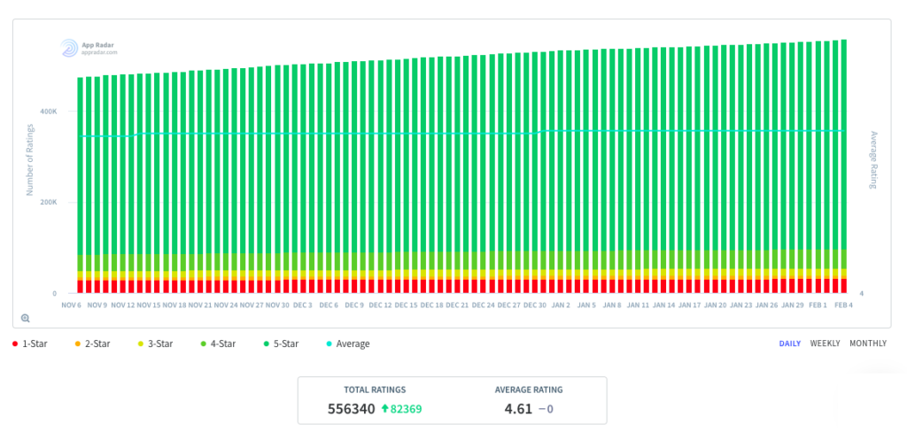
Task: Switch to the WEEKLY view
Action: [x=825, y=344]
